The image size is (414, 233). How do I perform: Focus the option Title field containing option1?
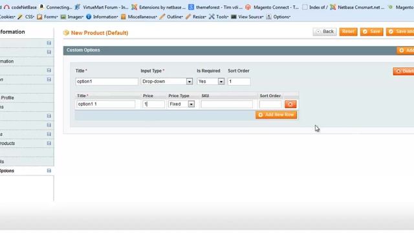[107, 82]
